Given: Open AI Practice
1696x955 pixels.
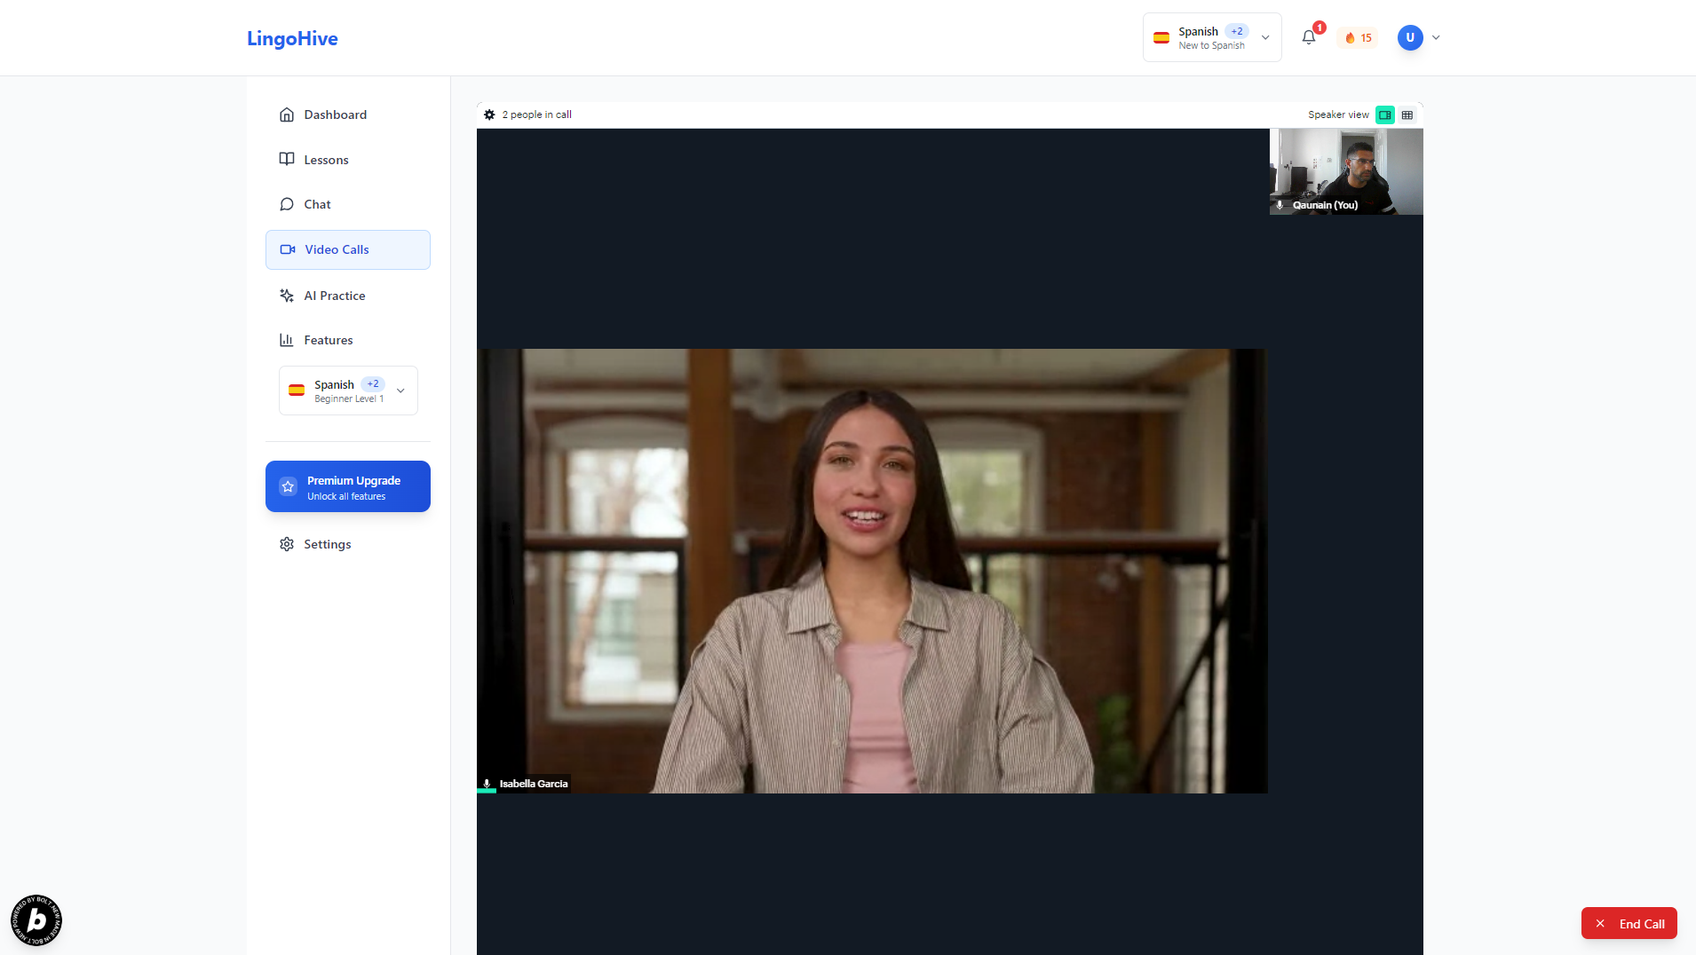Looking at the screenshot, I should coord(348,296).
